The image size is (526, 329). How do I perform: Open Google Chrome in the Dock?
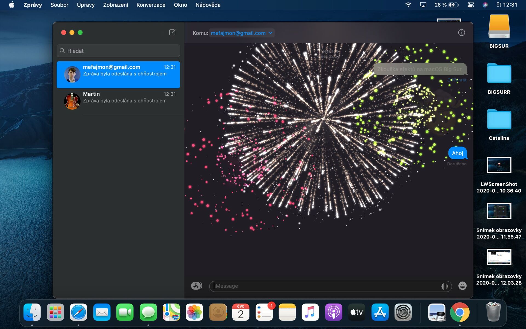point(460,312)
